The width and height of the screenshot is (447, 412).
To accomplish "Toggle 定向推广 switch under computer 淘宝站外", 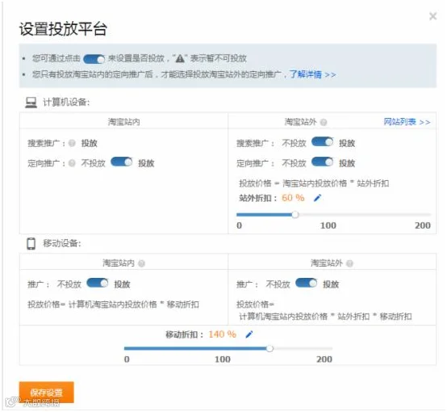I will [x=323, y=162].
